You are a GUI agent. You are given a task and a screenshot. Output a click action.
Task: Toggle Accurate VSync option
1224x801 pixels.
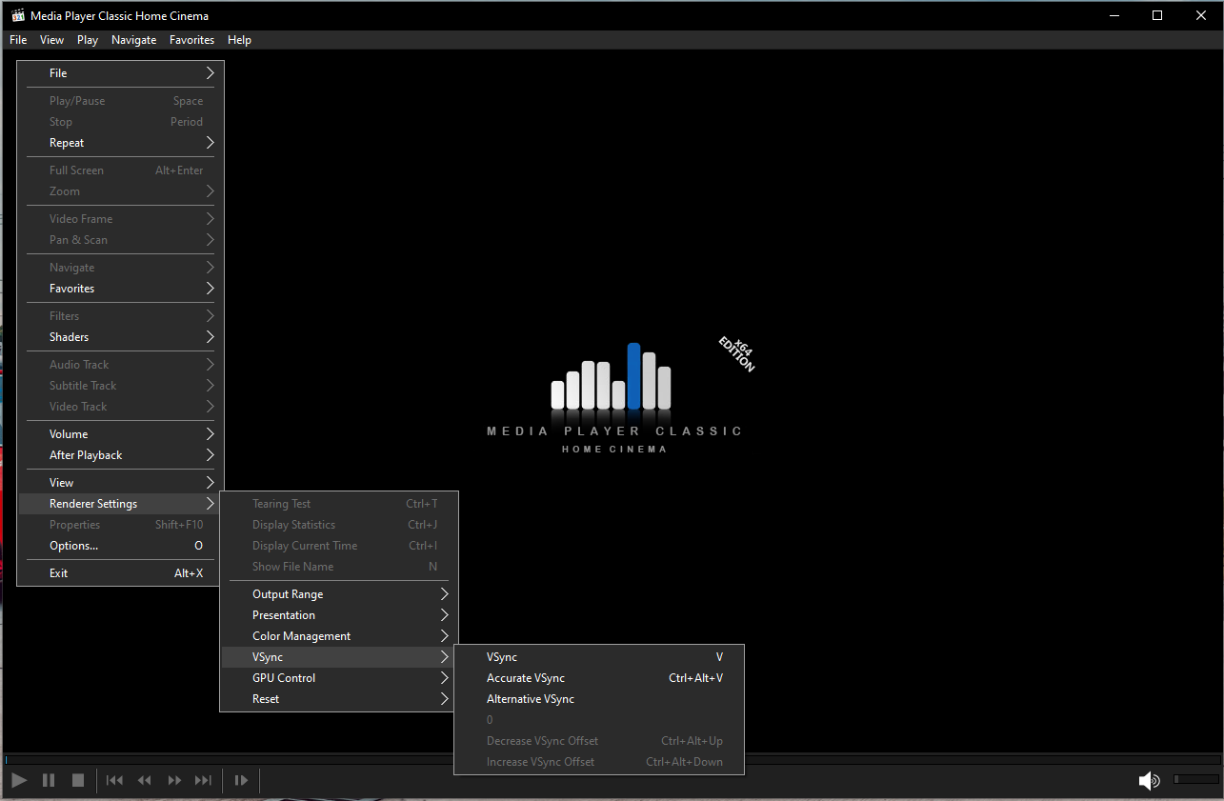tap(599, 678)
